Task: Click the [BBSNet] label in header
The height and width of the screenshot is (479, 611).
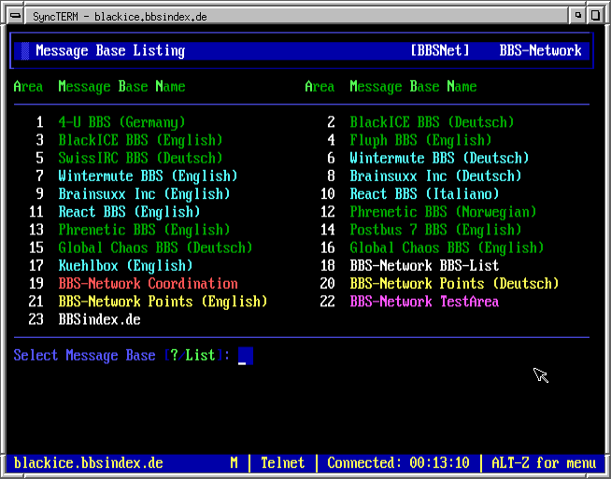Action: [x=439, y=50]
